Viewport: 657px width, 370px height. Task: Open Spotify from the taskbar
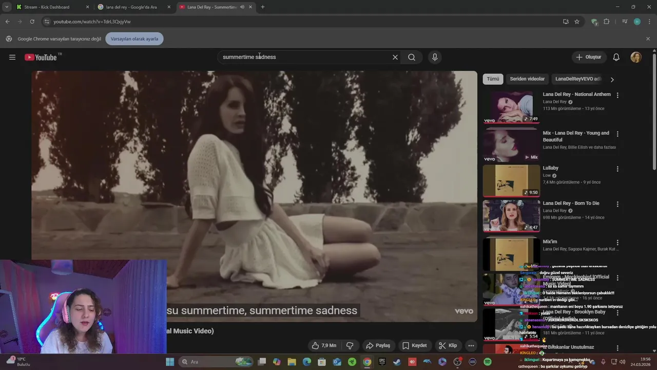point(488,362)
